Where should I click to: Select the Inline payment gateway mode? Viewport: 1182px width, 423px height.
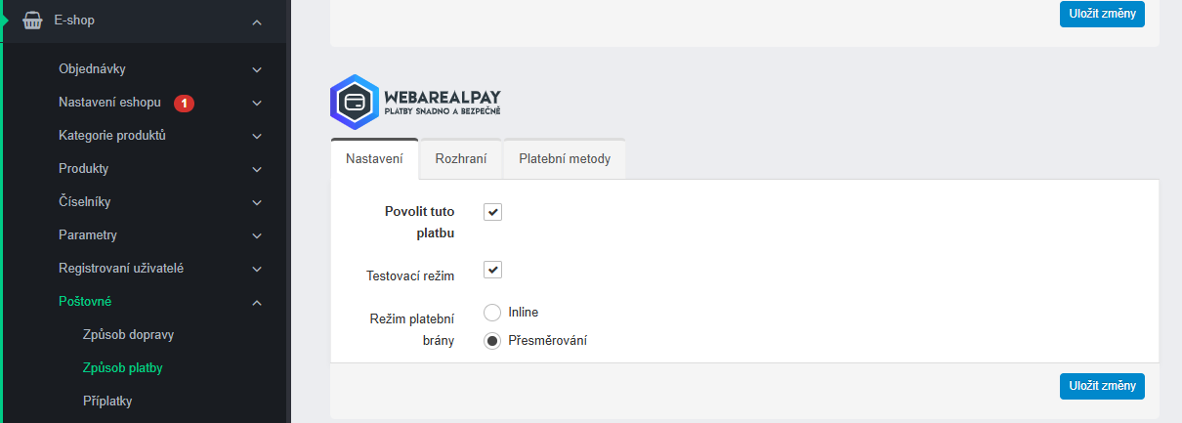pyautogui.click(x=492, y=313)
